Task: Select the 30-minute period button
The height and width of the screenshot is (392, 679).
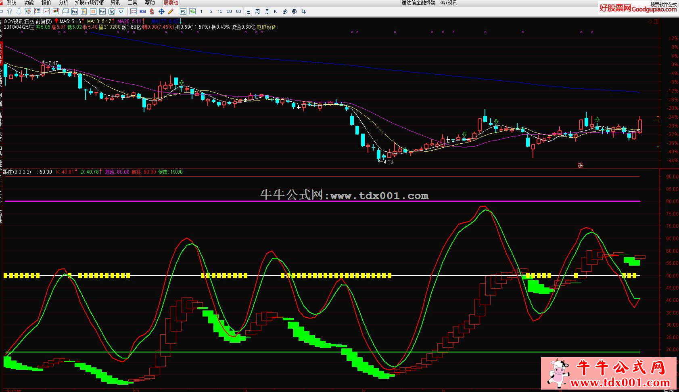Action: pyautogui.click(x=229, y=11)
